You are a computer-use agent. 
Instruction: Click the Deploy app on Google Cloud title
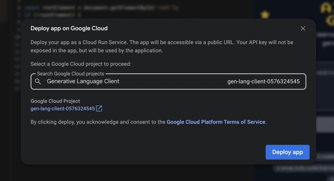point(69,28)
